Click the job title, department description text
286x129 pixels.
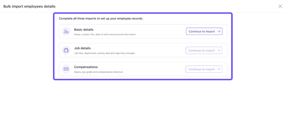(x=104, y=53)
